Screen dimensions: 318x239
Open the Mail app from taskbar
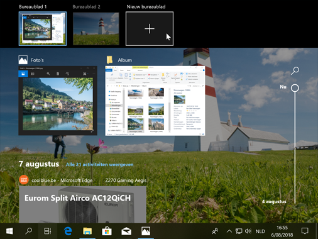126,231
